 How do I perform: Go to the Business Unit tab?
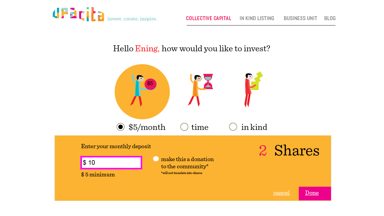click(300, 18)
